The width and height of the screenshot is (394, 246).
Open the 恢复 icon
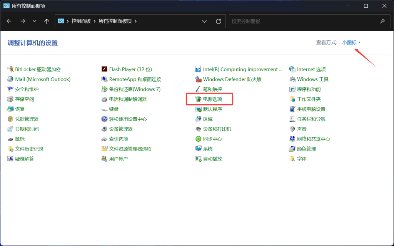pyautogui.click(x=10, y=109)
